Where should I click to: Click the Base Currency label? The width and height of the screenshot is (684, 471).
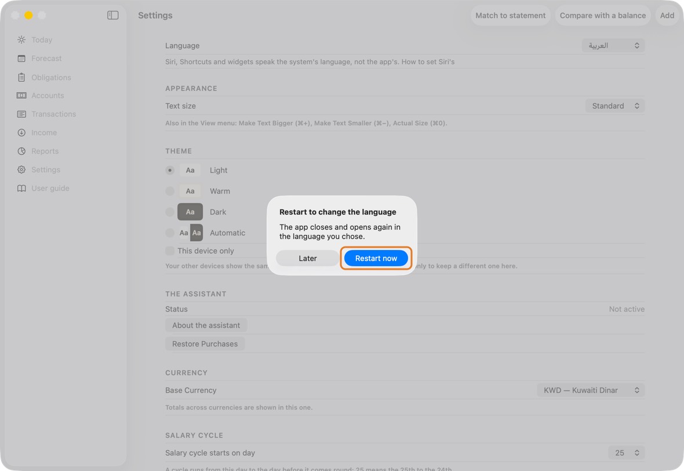(191, 390)
